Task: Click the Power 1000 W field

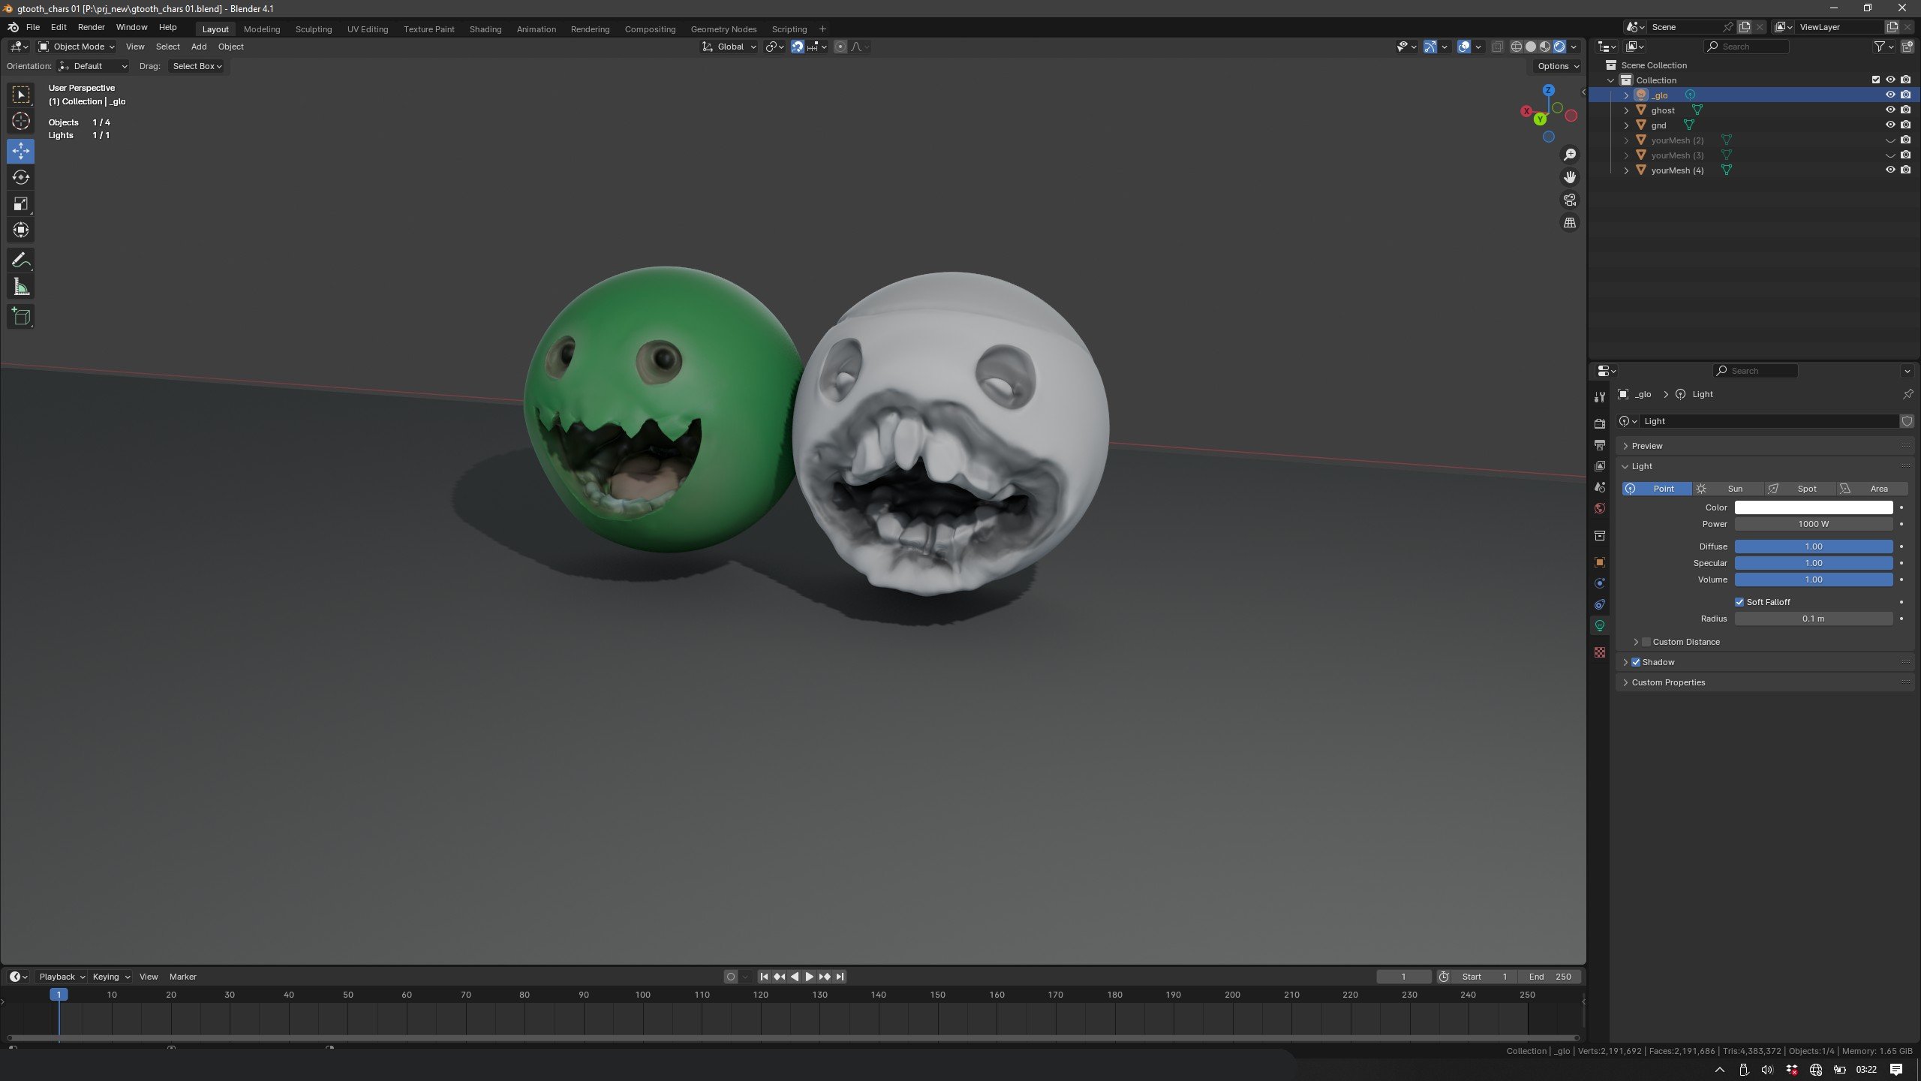Action: [1813, 524]
